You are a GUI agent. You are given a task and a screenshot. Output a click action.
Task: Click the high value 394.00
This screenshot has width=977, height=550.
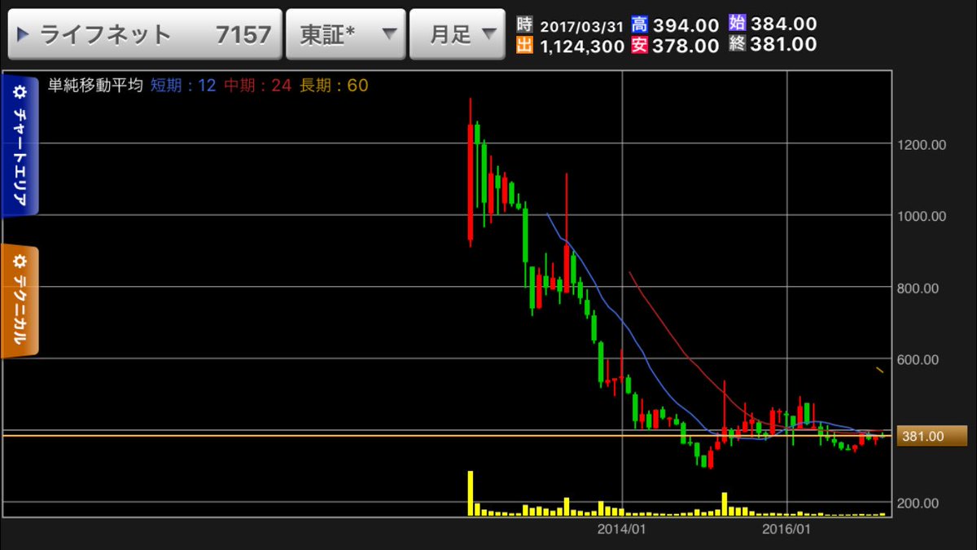coord(685,26)
